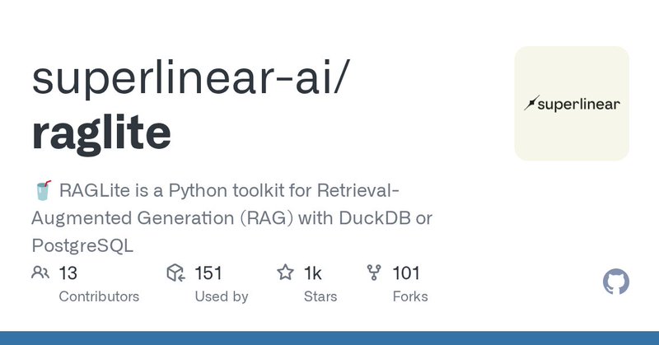Image resolution: width=659 pixels, height=345 pixels.
Task: Click the Contributors people icon
Action: tap(40, 273)
